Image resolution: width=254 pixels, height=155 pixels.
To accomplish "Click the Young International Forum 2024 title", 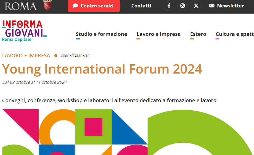I will tap(102, 69).
